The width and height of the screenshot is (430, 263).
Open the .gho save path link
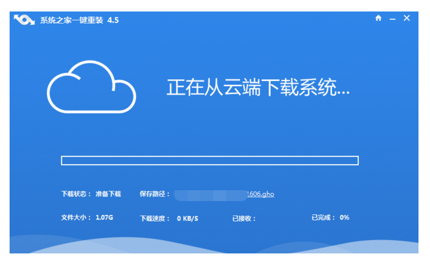[261, 193]
